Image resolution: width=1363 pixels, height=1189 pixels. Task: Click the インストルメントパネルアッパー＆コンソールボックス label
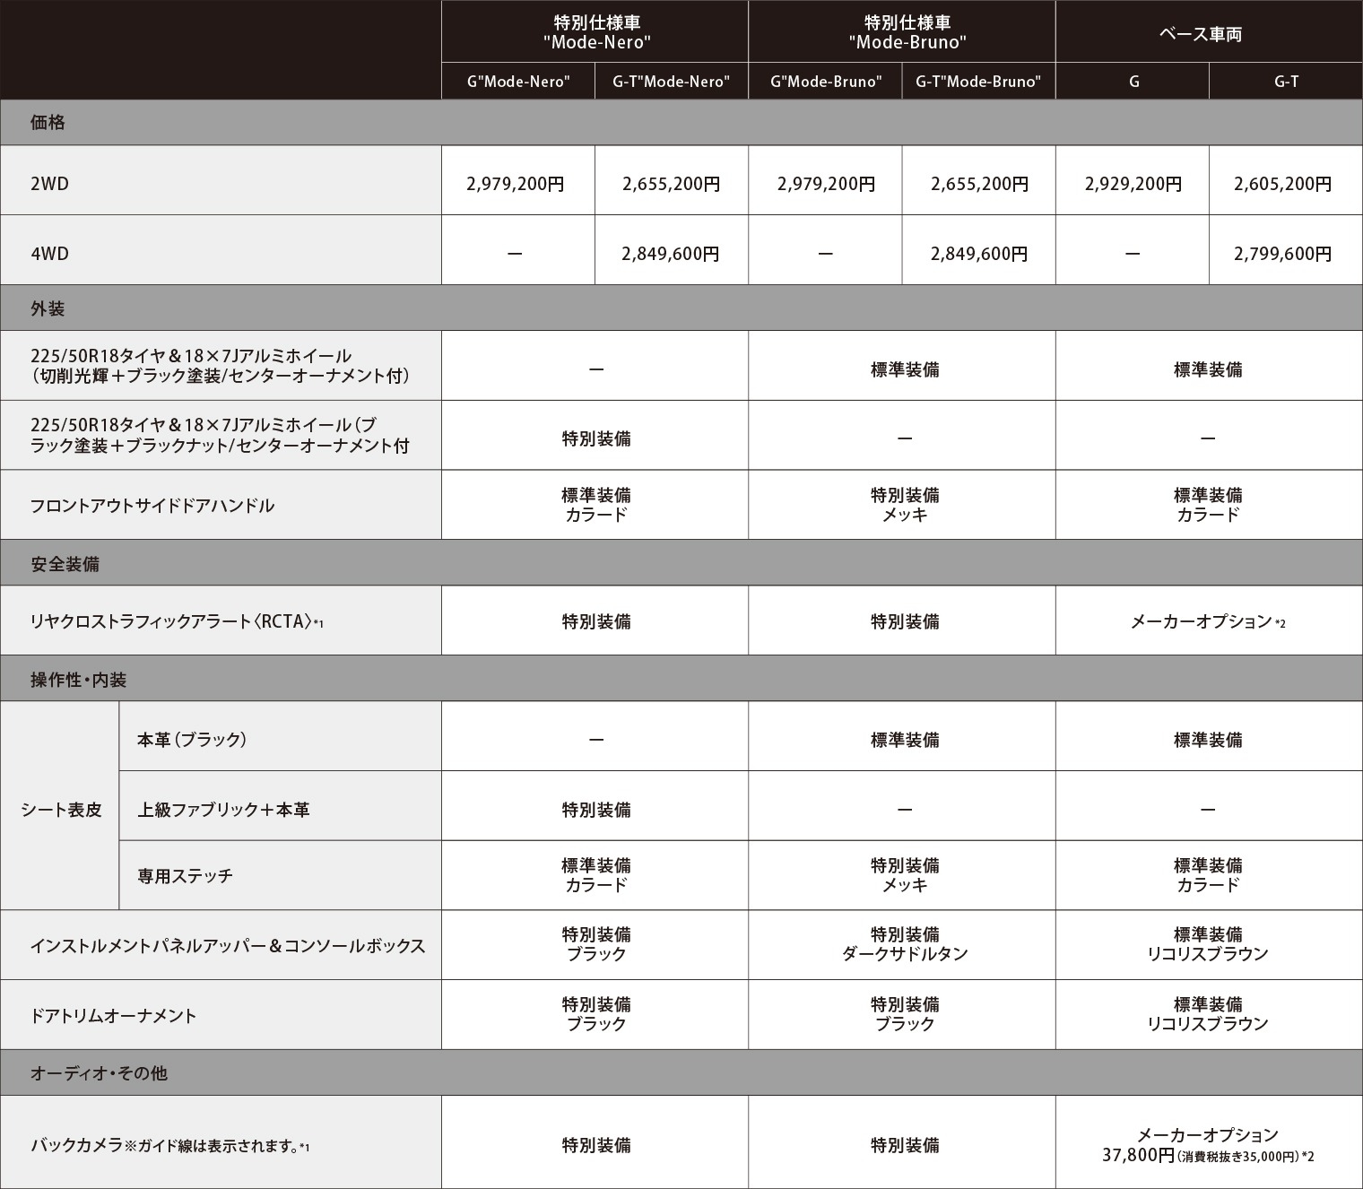(x=221, y=946)
